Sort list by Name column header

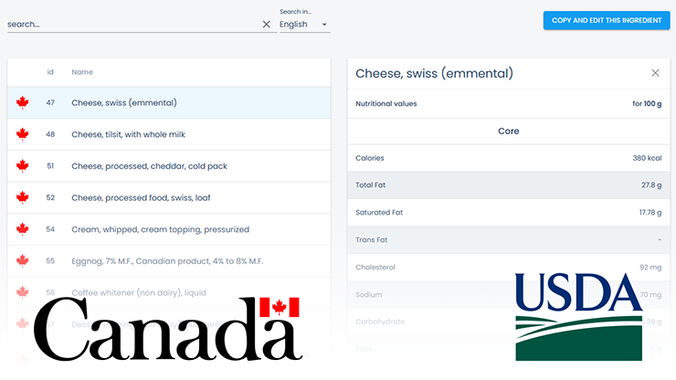82,72
